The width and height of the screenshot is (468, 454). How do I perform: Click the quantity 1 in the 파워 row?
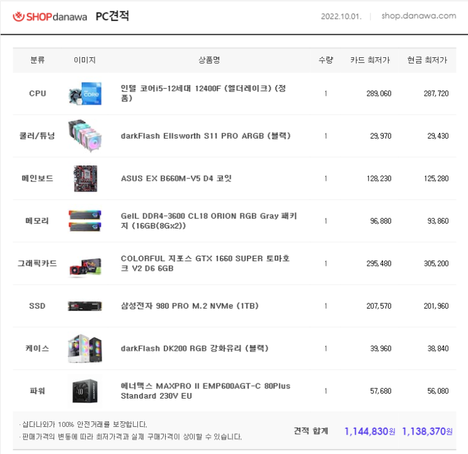click(x=326, y=391)
